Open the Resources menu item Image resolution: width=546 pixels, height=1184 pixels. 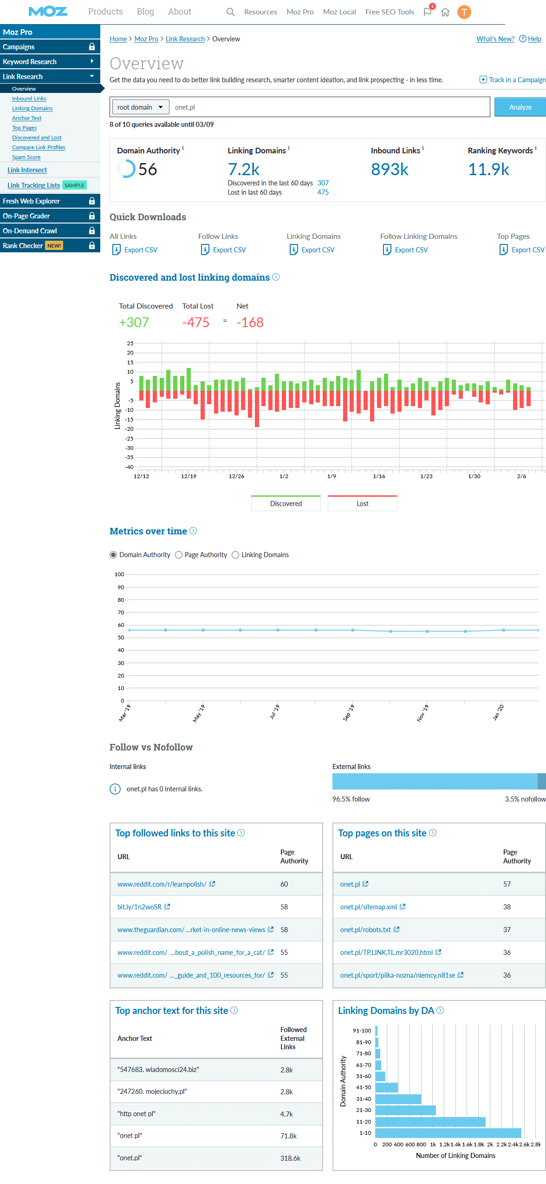pyautogui.click(x=260, y=12)
